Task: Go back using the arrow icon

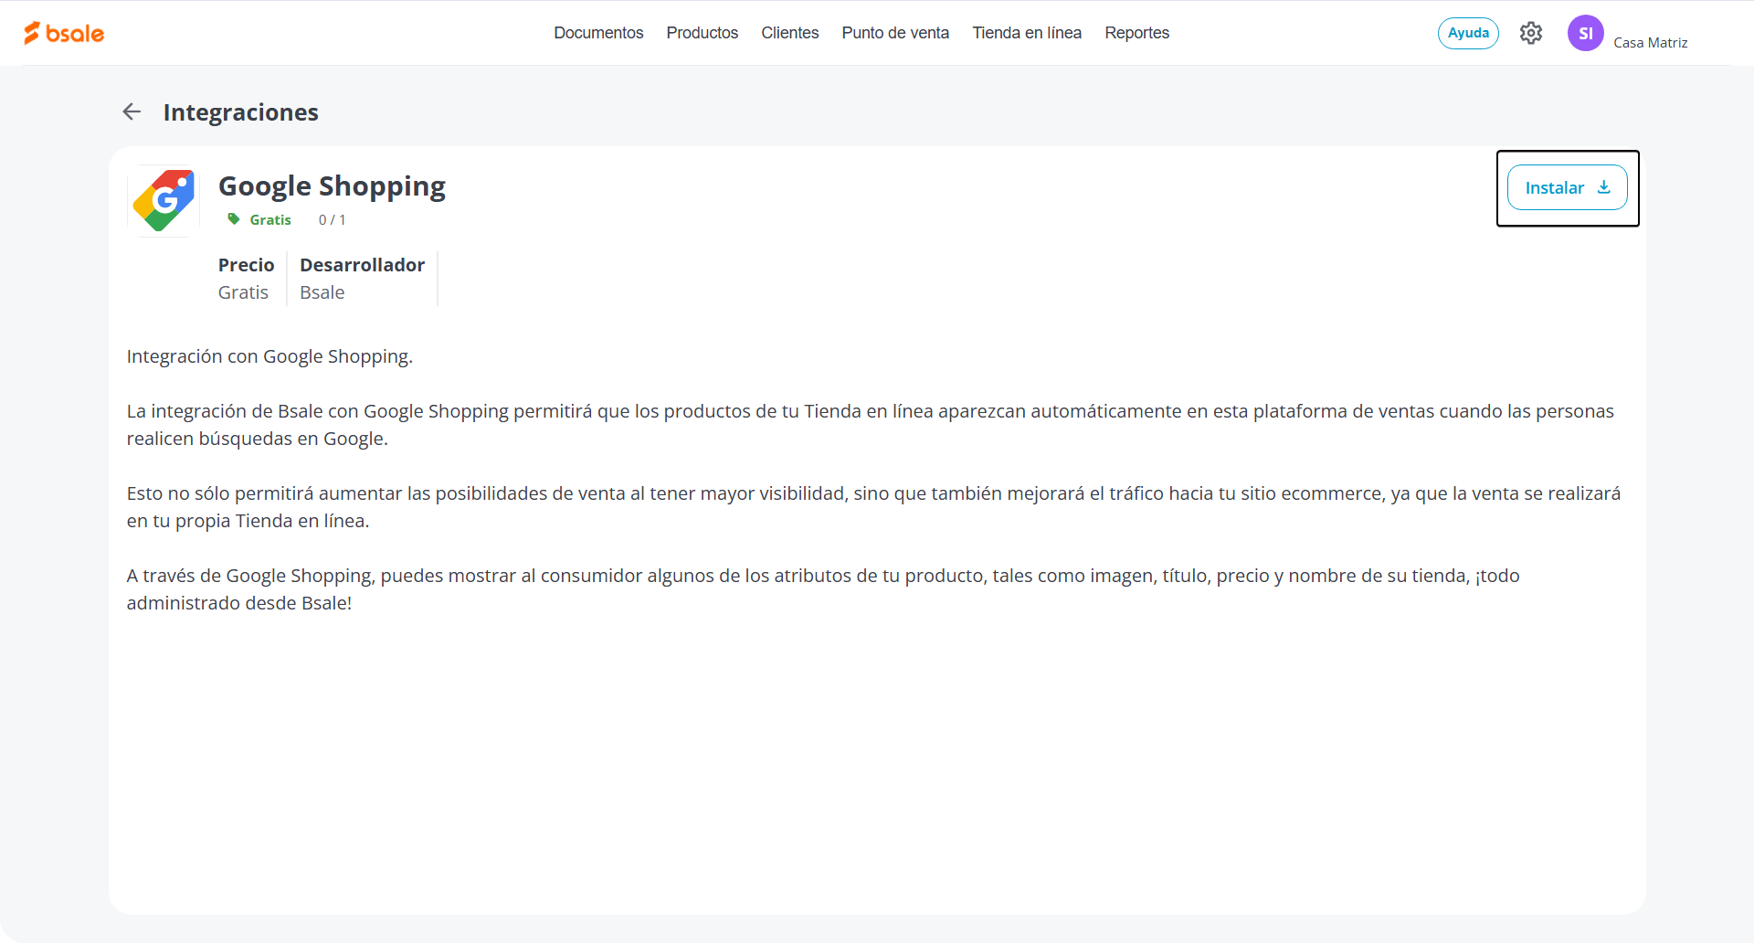Action: click(x=132, y=111)
